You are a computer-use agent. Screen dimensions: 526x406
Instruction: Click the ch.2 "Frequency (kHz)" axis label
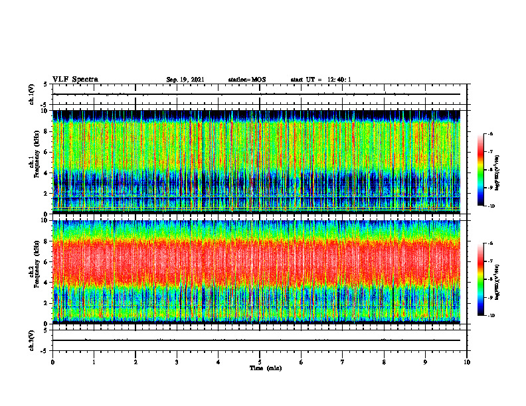[x=37, y=264]
